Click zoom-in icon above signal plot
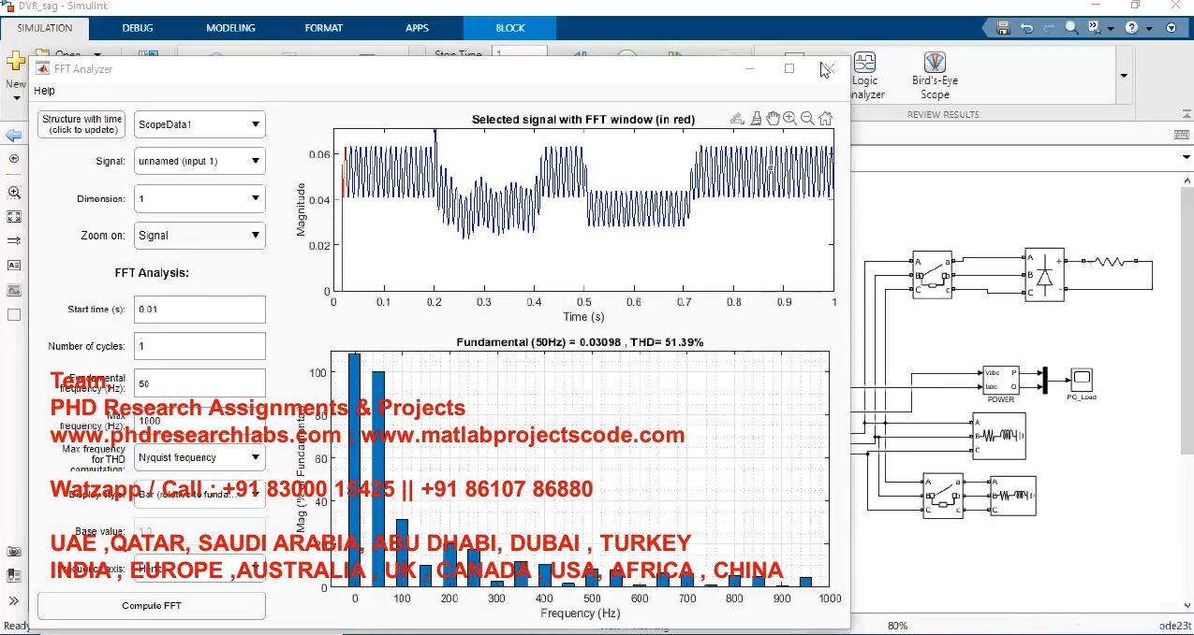The width and height of the screenshot is (1194, 635). (789, 118)
